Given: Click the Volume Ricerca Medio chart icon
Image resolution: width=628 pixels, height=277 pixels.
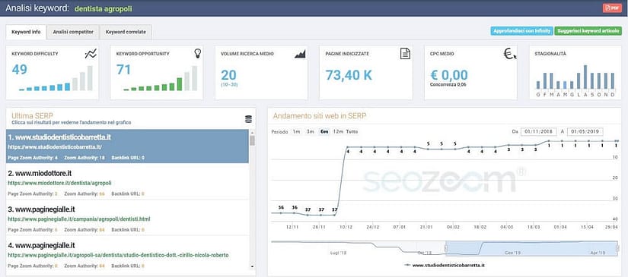Looking at the screenshot, I should click(300, 54).
